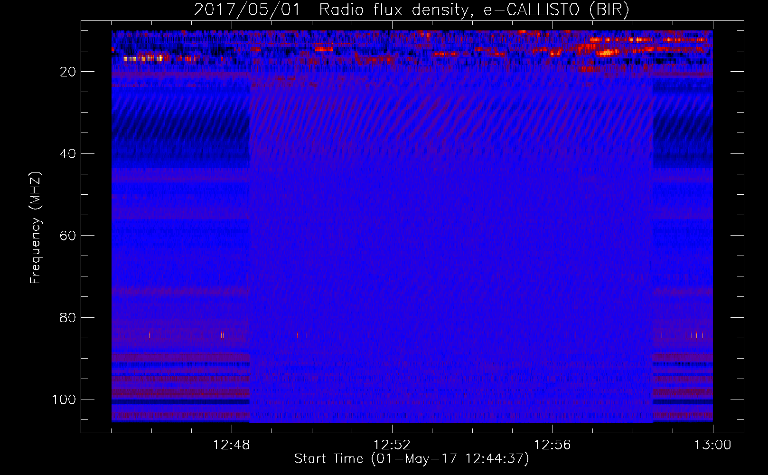
Task: Click the 40 frequency tick label
Action: pos(68,154)
